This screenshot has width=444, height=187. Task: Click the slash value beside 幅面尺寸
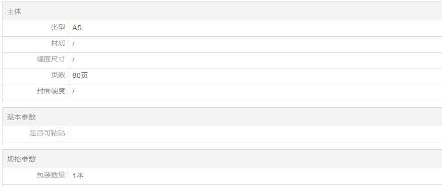coord(73,60)
